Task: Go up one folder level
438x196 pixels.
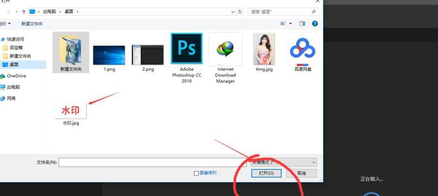Action: (24, 12)
